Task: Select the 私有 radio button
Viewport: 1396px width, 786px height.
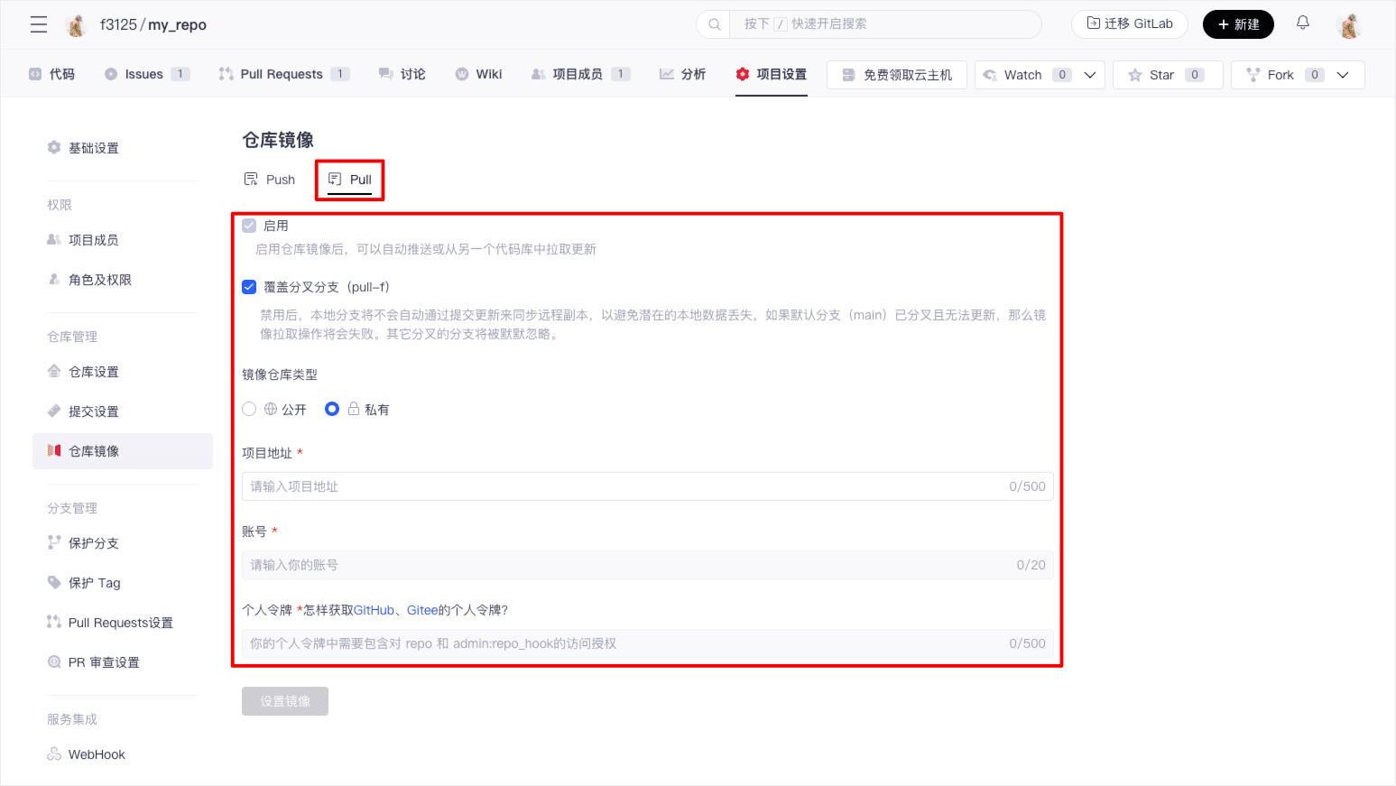Action: coord(332,409)
